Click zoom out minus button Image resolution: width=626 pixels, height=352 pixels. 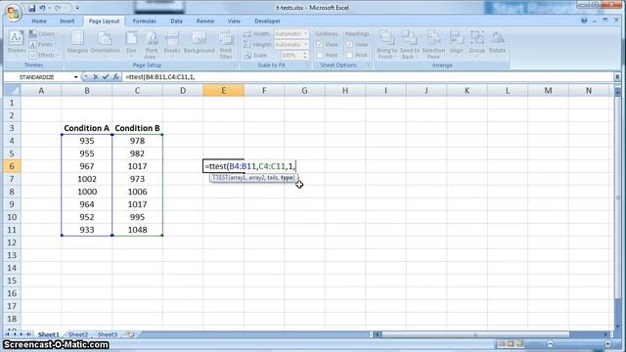(x=550, y=343)
